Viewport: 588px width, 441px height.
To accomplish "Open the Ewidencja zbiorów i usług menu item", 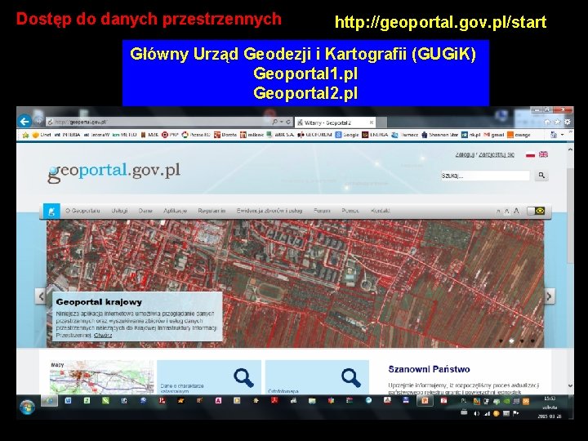I will pyautogui.click(x=269, y=211).
